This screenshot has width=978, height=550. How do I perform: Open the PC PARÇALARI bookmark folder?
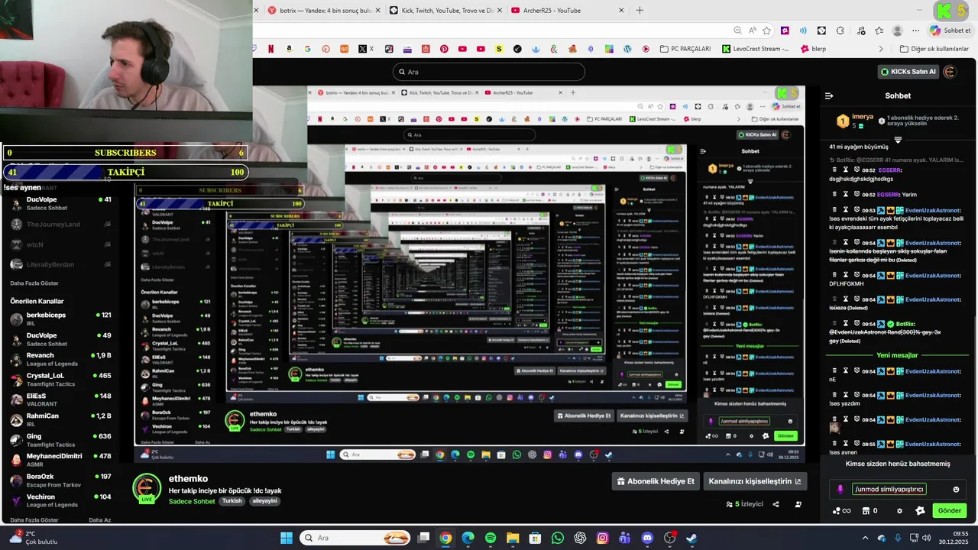click(685, 49)
